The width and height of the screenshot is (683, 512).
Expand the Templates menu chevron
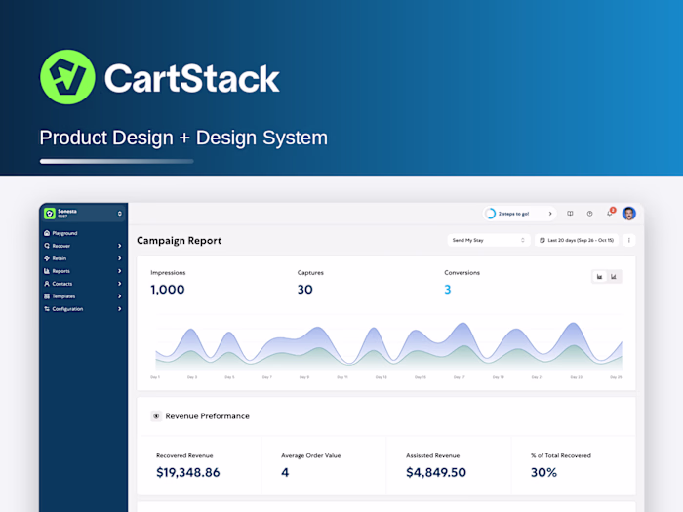(119, 296)
